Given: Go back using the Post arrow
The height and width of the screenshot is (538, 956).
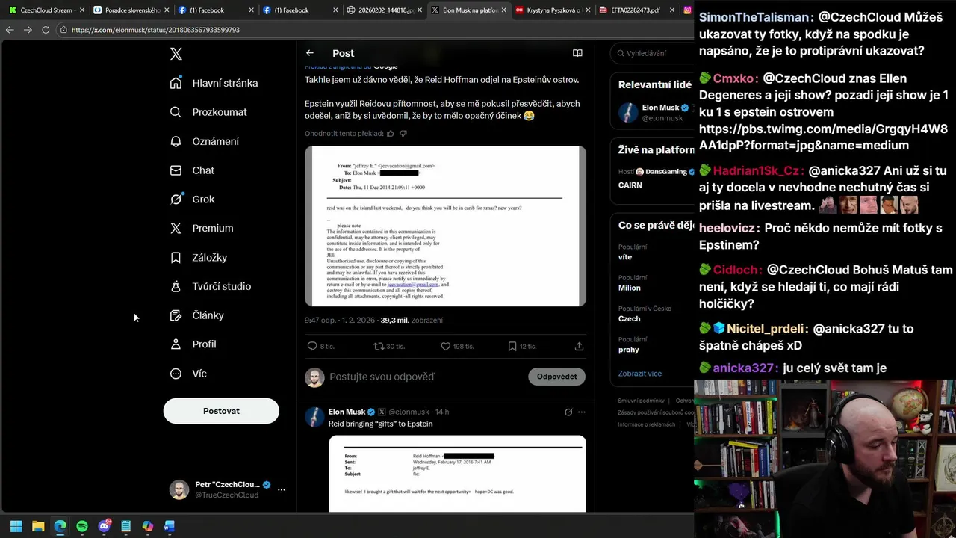Looking at the screenshot, I should 309,53.
